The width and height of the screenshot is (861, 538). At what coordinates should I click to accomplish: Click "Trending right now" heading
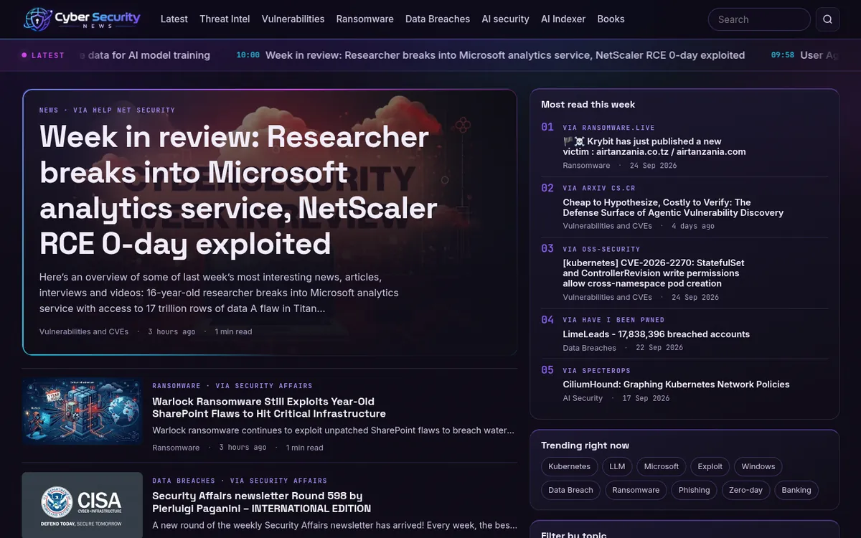[585, 445]
